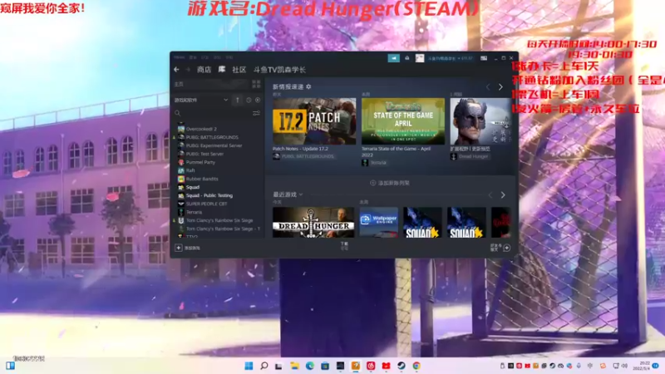Select Terraria in game list
This screenshot has height=374, width=665.
(x=194, y=212)
